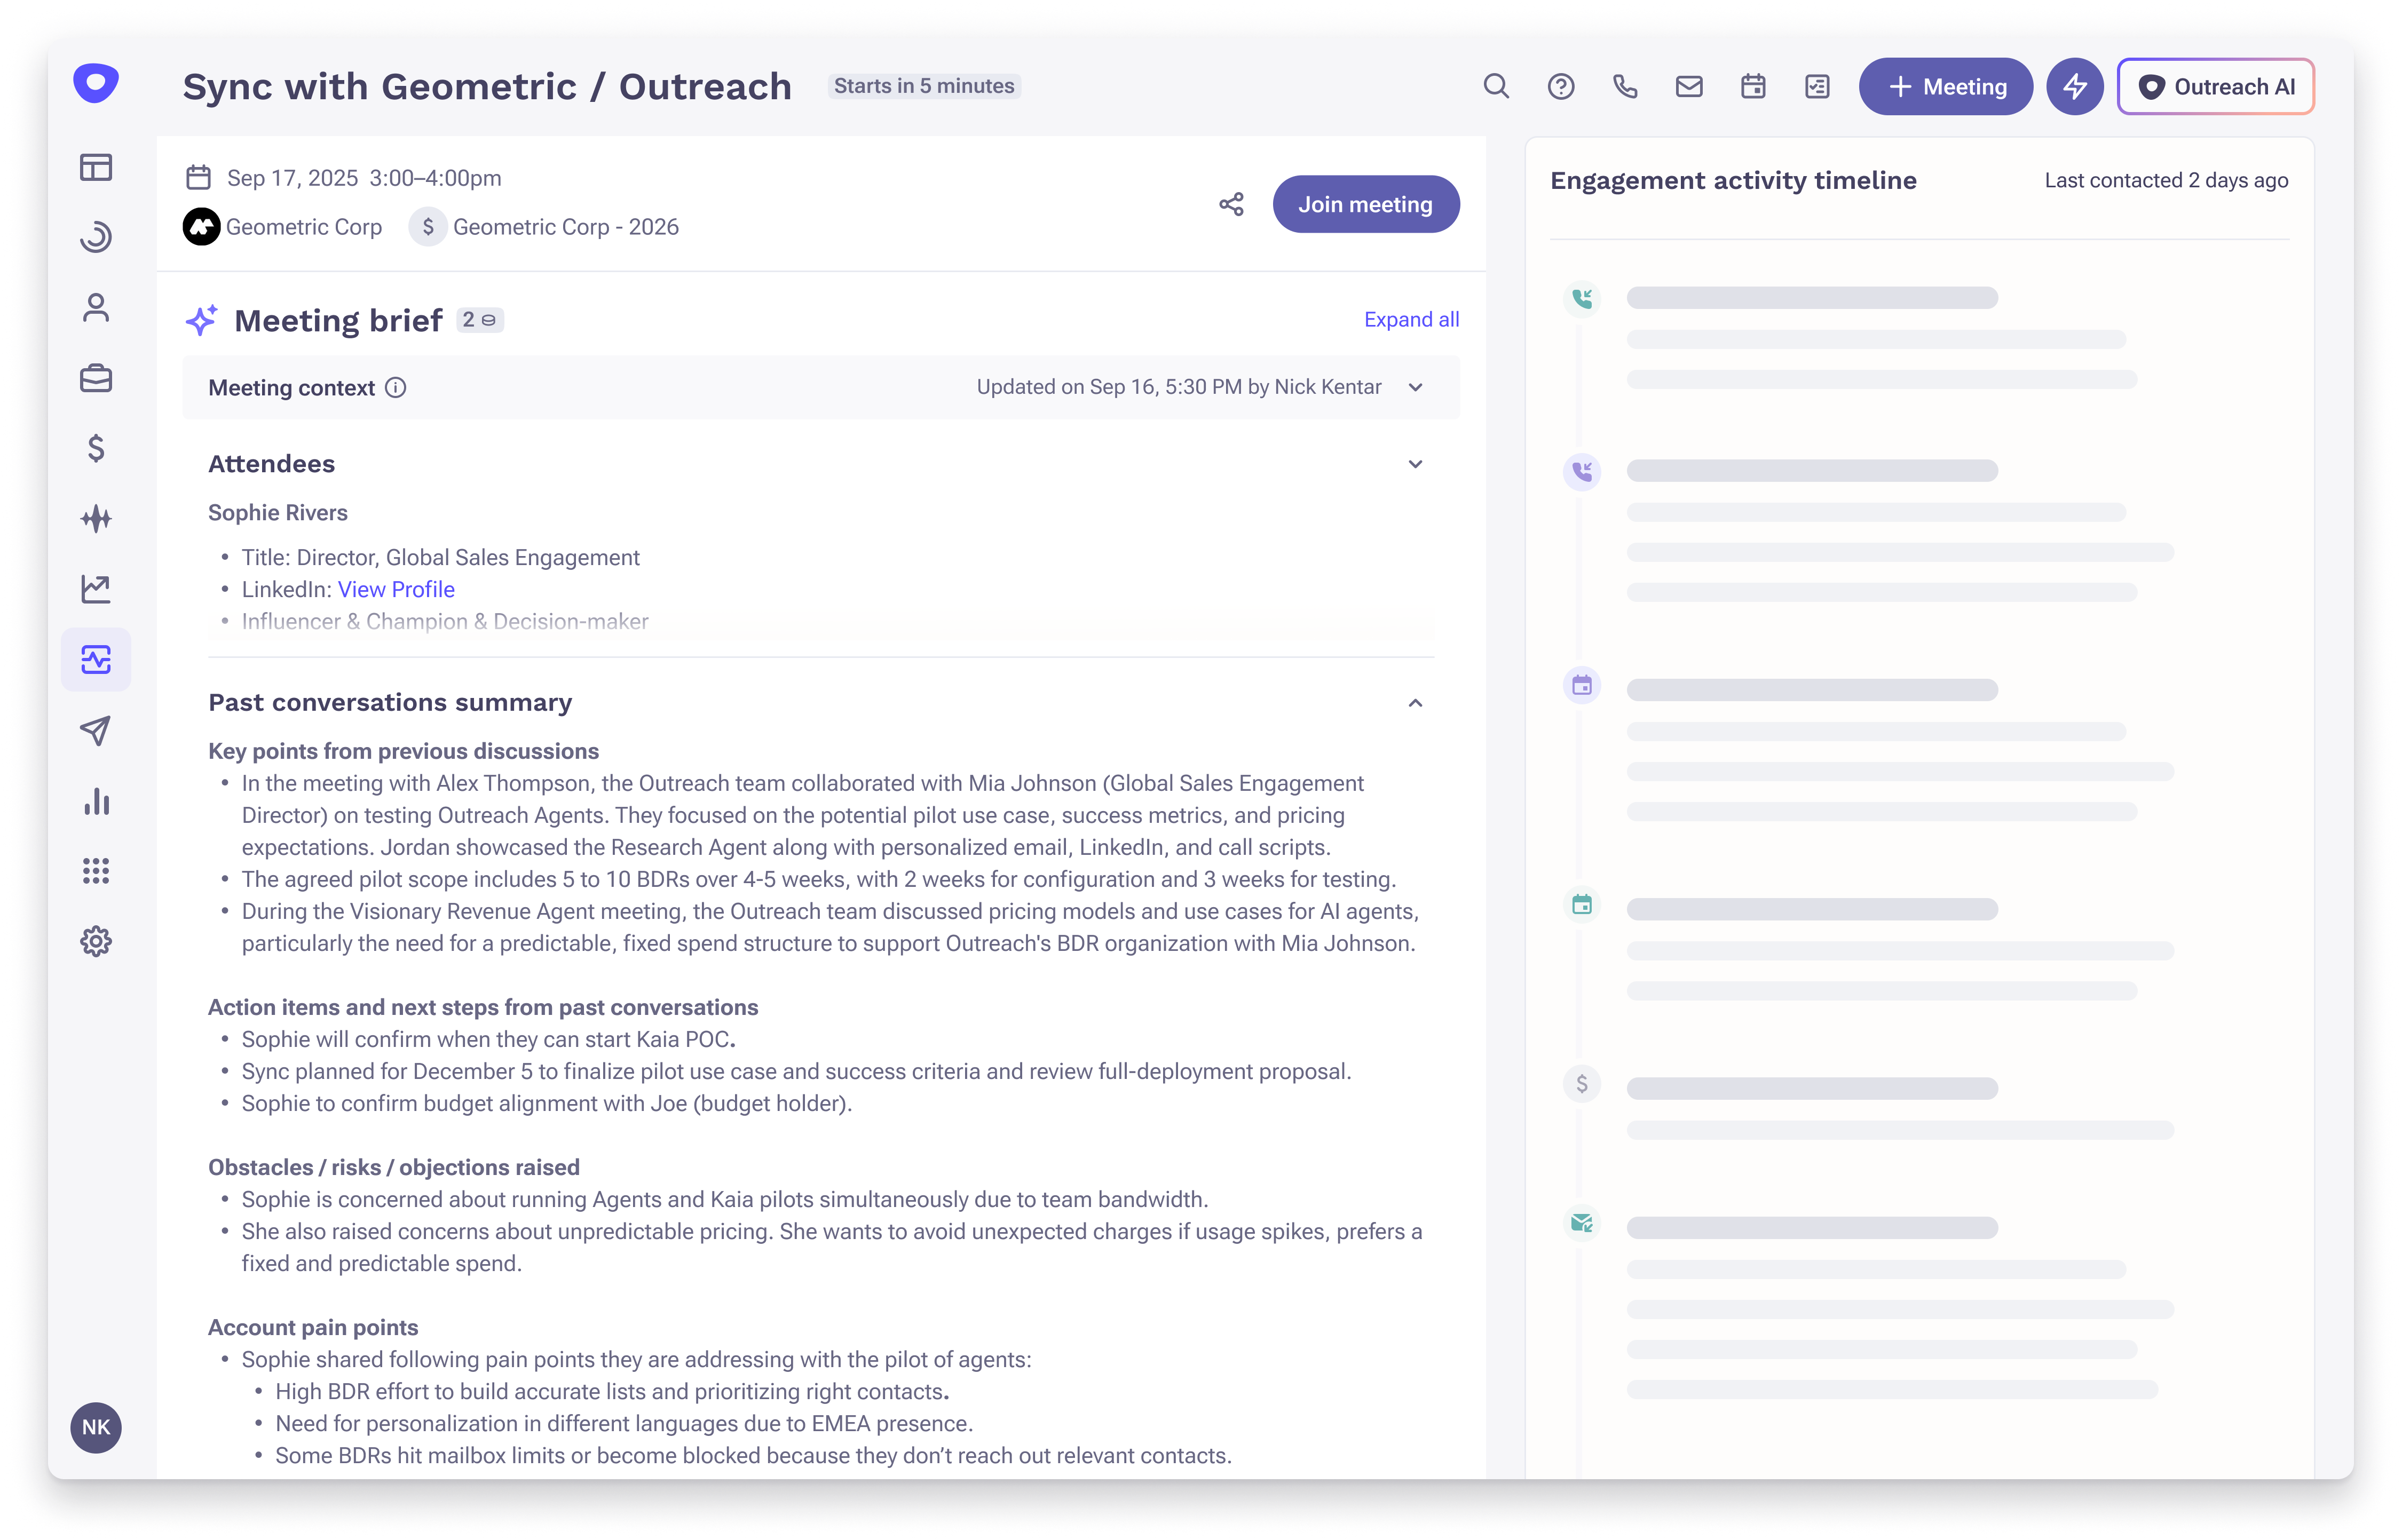
Task: Open the paper plane sequences sidebar item
Action: coord(96,730)
